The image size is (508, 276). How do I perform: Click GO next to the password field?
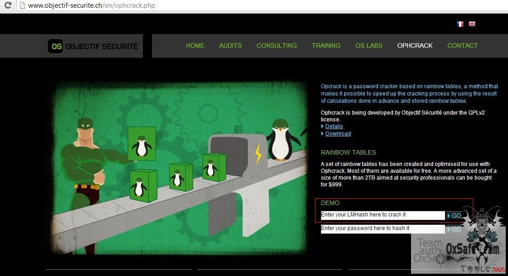coord(454,229)
